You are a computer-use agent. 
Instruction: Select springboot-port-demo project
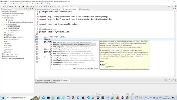point(11,54)
